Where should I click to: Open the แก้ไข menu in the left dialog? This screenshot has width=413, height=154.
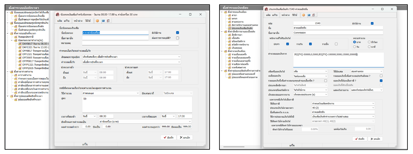point(67,21)
